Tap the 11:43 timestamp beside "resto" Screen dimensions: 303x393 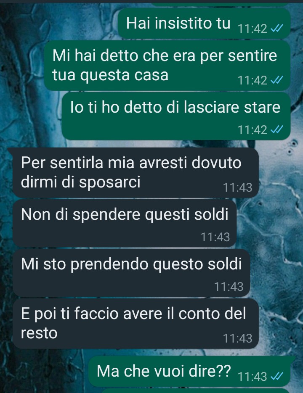(237, 338)
